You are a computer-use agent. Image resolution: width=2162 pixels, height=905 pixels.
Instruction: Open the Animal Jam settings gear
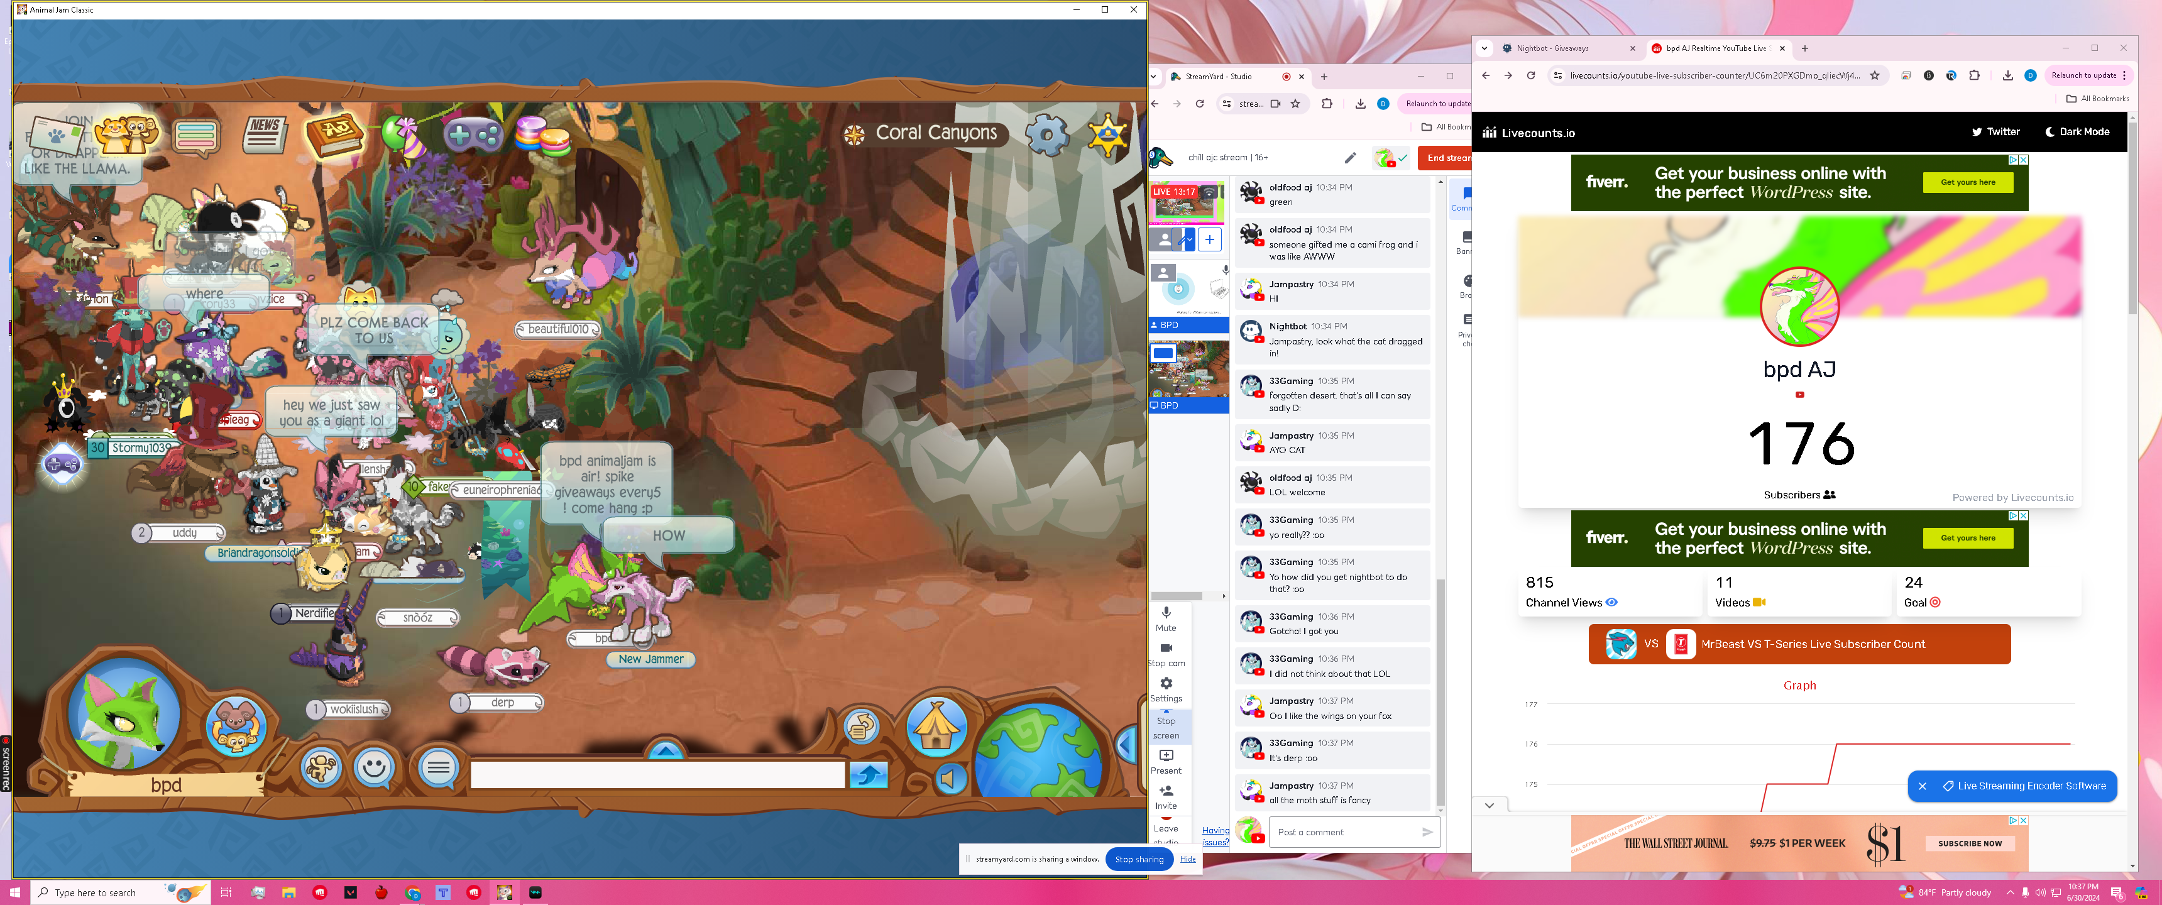(1048, 134)
